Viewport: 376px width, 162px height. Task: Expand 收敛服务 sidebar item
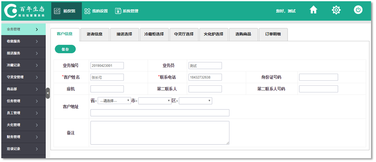click(x=23, y=41)
